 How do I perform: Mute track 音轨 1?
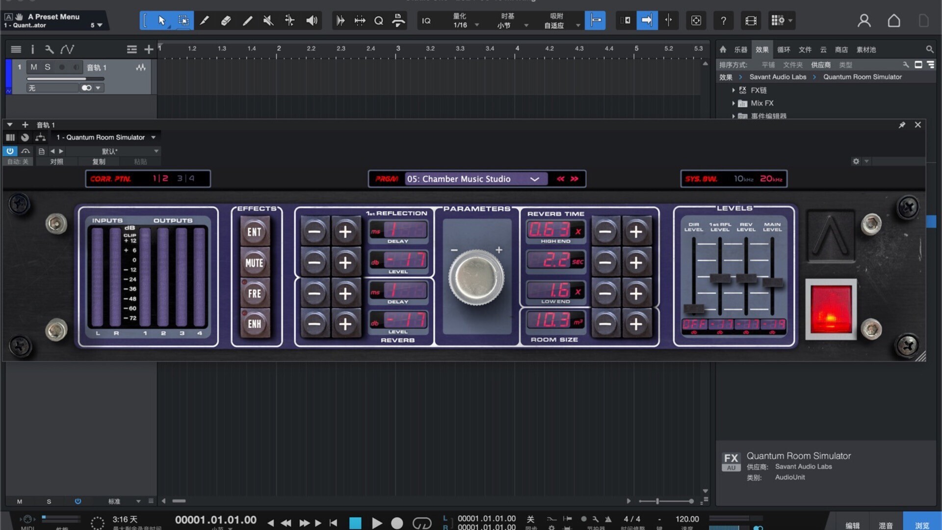pos(34,67)
